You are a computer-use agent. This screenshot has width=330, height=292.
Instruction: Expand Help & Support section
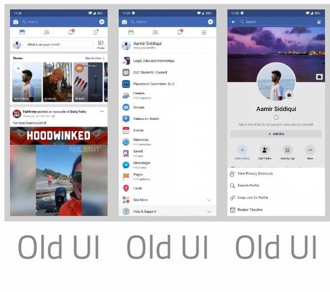[x=167, y=211]
